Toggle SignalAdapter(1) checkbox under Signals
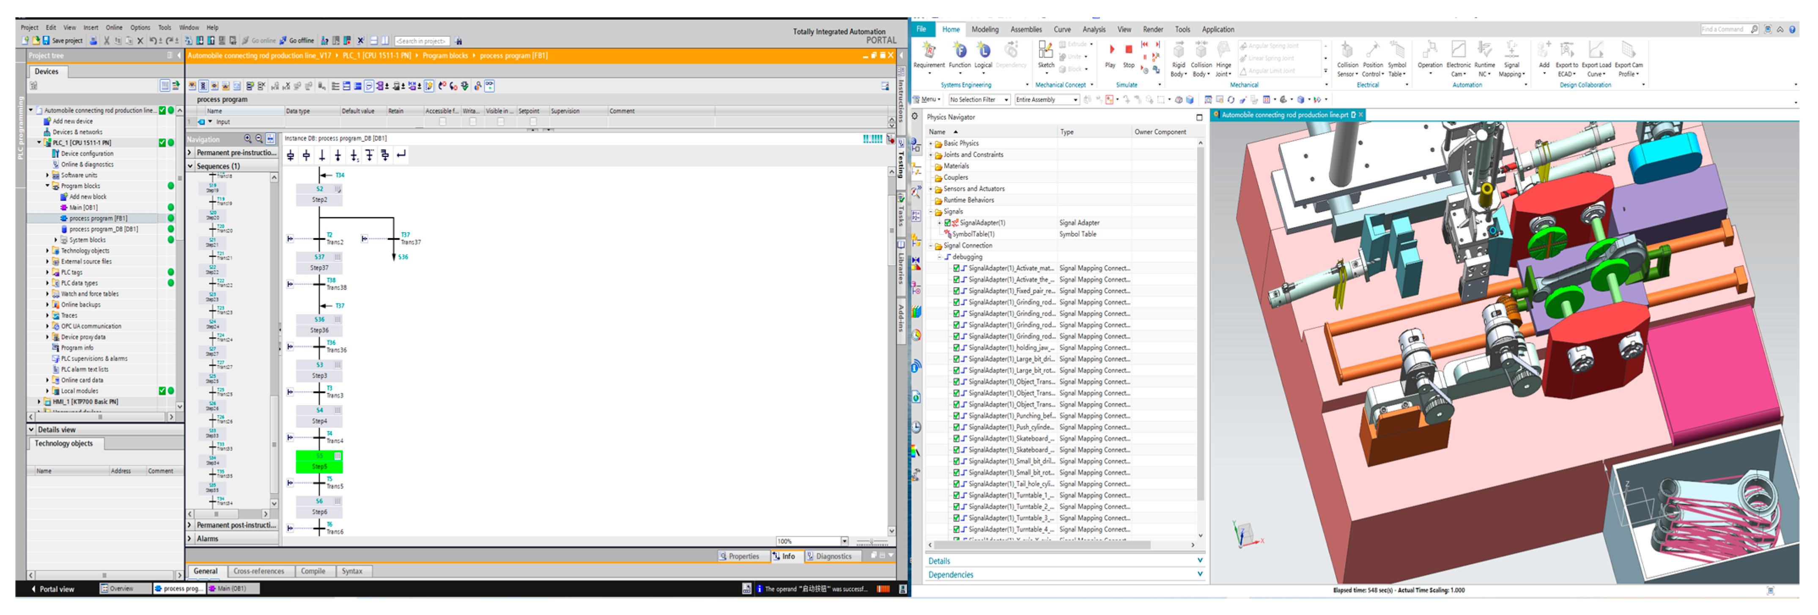This screenshot has height=615, width=1818. tap(948, 223)
